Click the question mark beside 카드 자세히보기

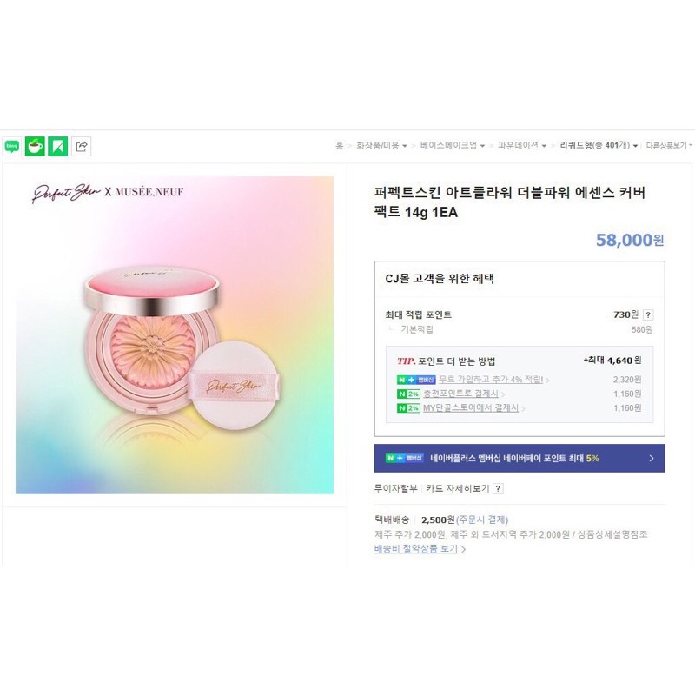pos(498,488)
